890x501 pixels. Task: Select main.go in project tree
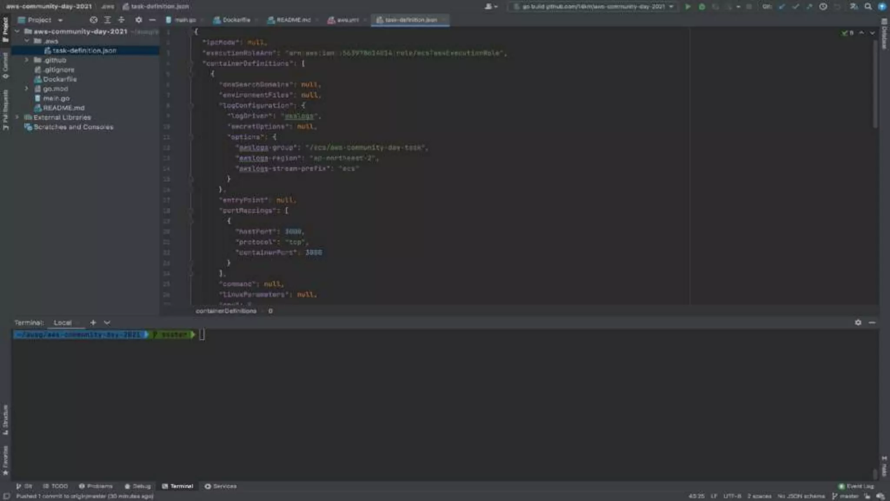(56, 98)
